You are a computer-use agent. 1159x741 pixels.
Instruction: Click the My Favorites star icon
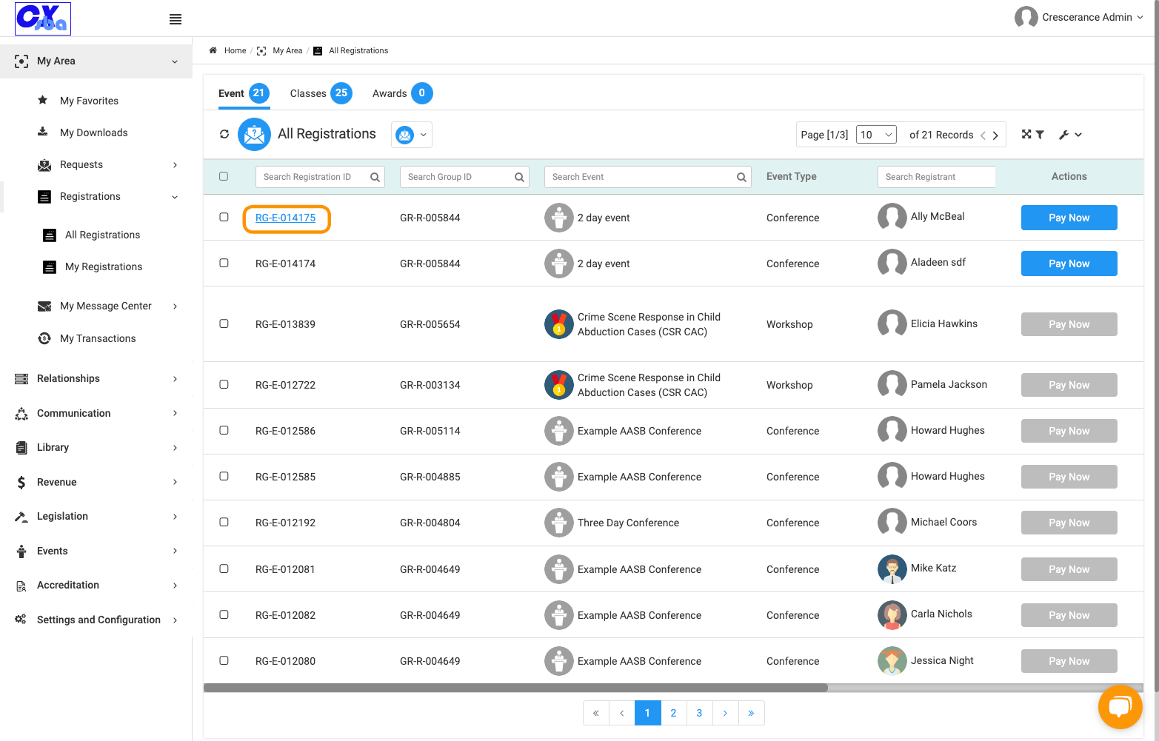coord(43,100)
